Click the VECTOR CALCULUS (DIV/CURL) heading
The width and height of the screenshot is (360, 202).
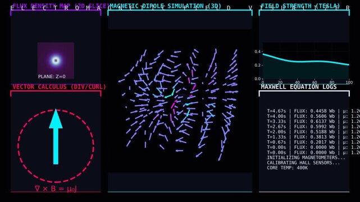coord(59,87)
